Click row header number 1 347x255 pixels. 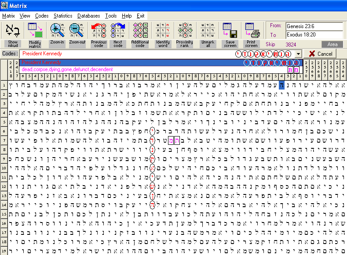pos(4,85)
